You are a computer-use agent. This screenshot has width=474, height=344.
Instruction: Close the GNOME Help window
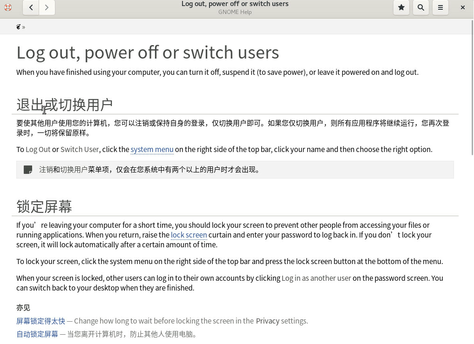[x=462, y=7]
